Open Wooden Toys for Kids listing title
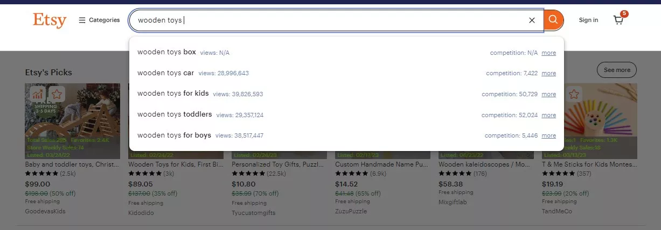Viewport: 661px width, 230px height. [x=176, y=164]
